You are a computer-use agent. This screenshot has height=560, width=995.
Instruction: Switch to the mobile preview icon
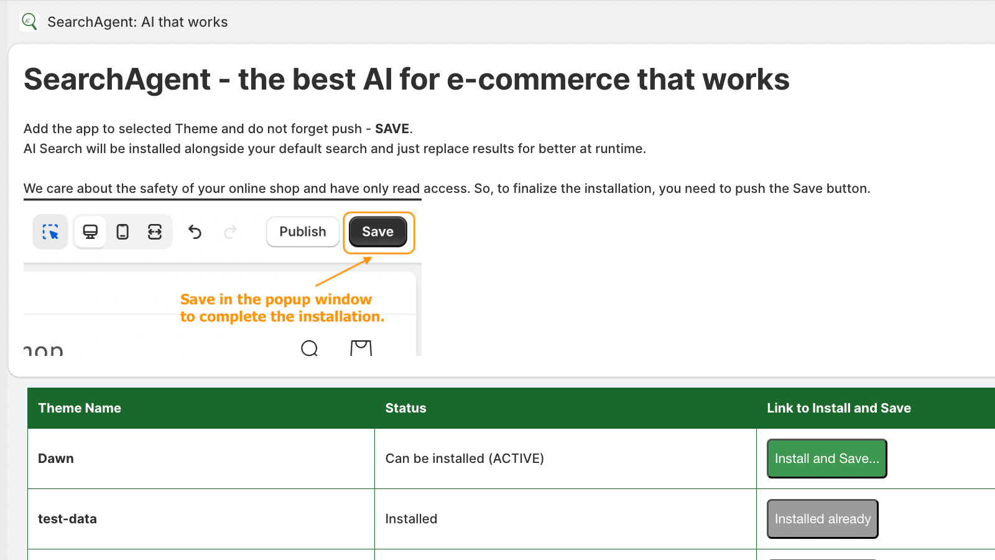coord(123,232)
